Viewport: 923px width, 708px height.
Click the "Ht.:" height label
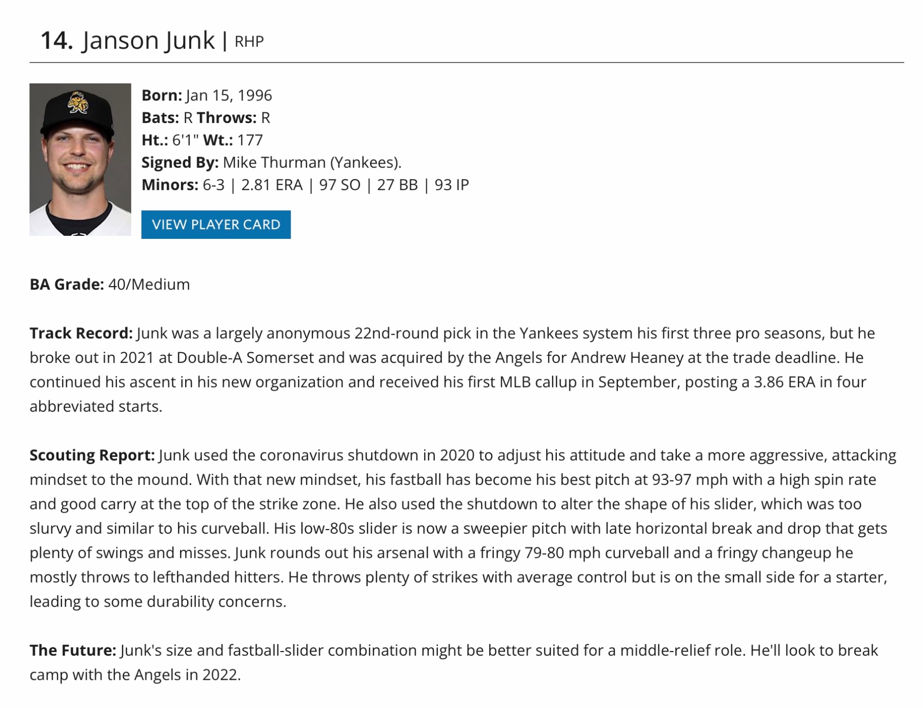pos(154,140)
